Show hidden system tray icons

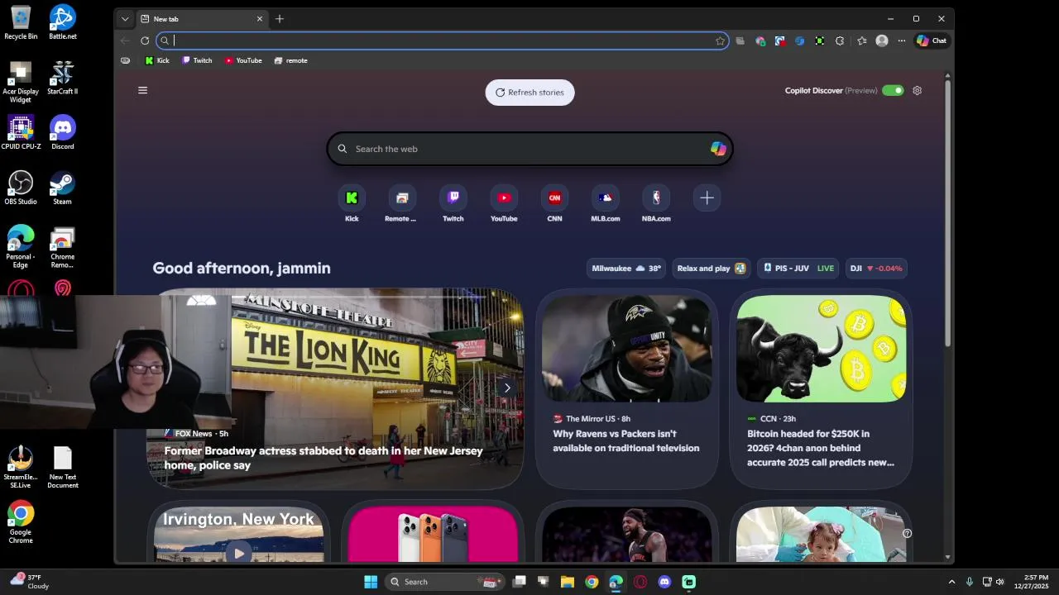pyautogui.click(x=951, y=582)
